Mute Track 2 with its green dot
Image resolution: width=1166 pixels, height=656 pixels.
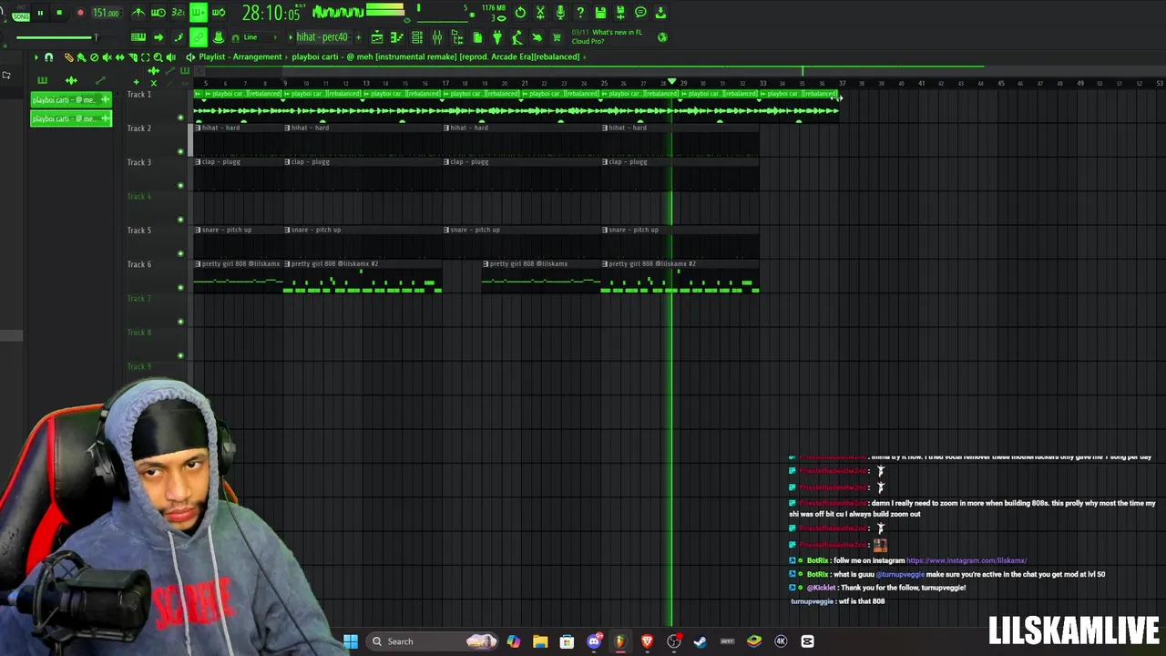click(180, 151)
